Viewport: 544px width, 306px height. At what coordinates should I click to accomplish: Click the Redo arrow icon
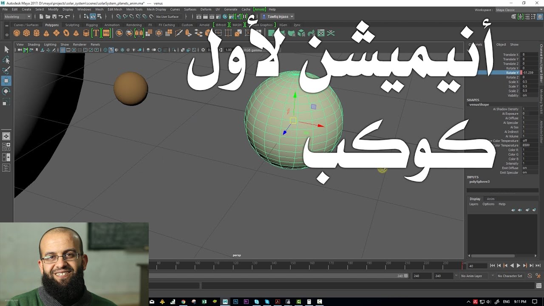point(67,17)
